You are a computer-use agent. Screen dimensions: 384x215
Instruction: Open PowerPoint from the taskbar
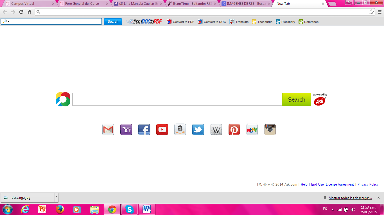pyautogui.click(x=42, y=209)
